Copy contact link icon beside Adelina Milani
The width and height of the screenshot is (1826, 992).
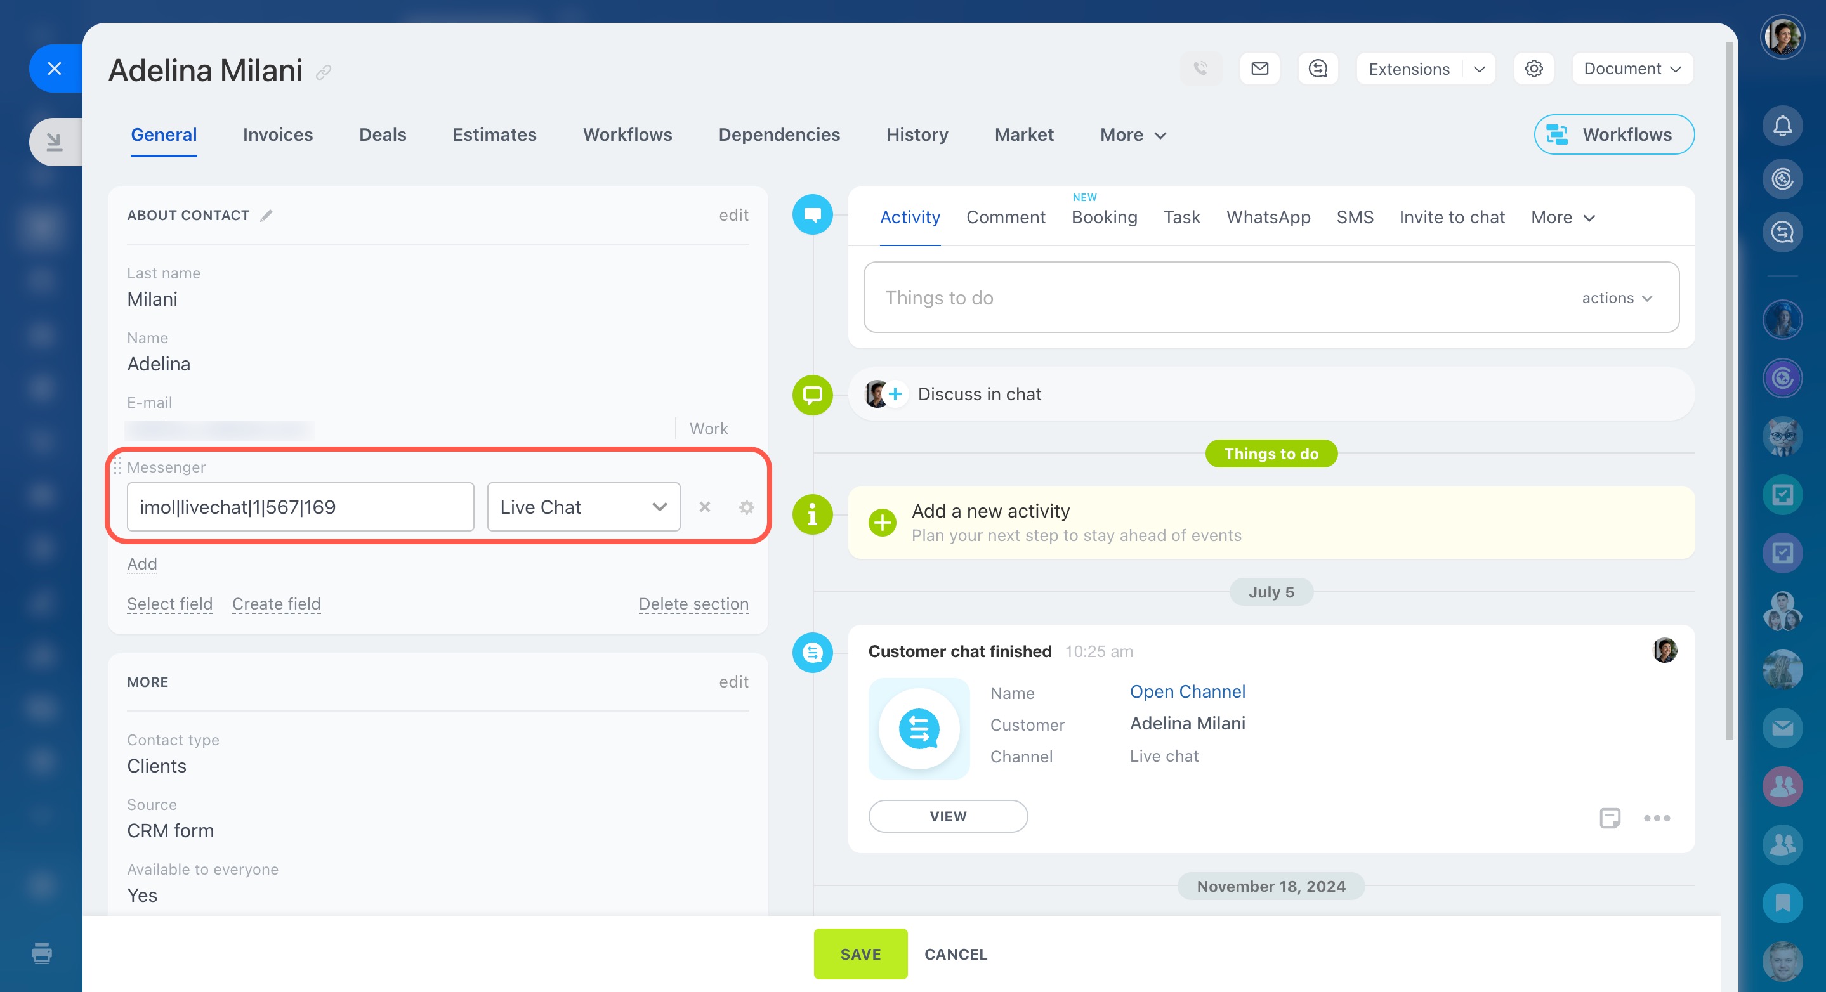coord(324,72)
